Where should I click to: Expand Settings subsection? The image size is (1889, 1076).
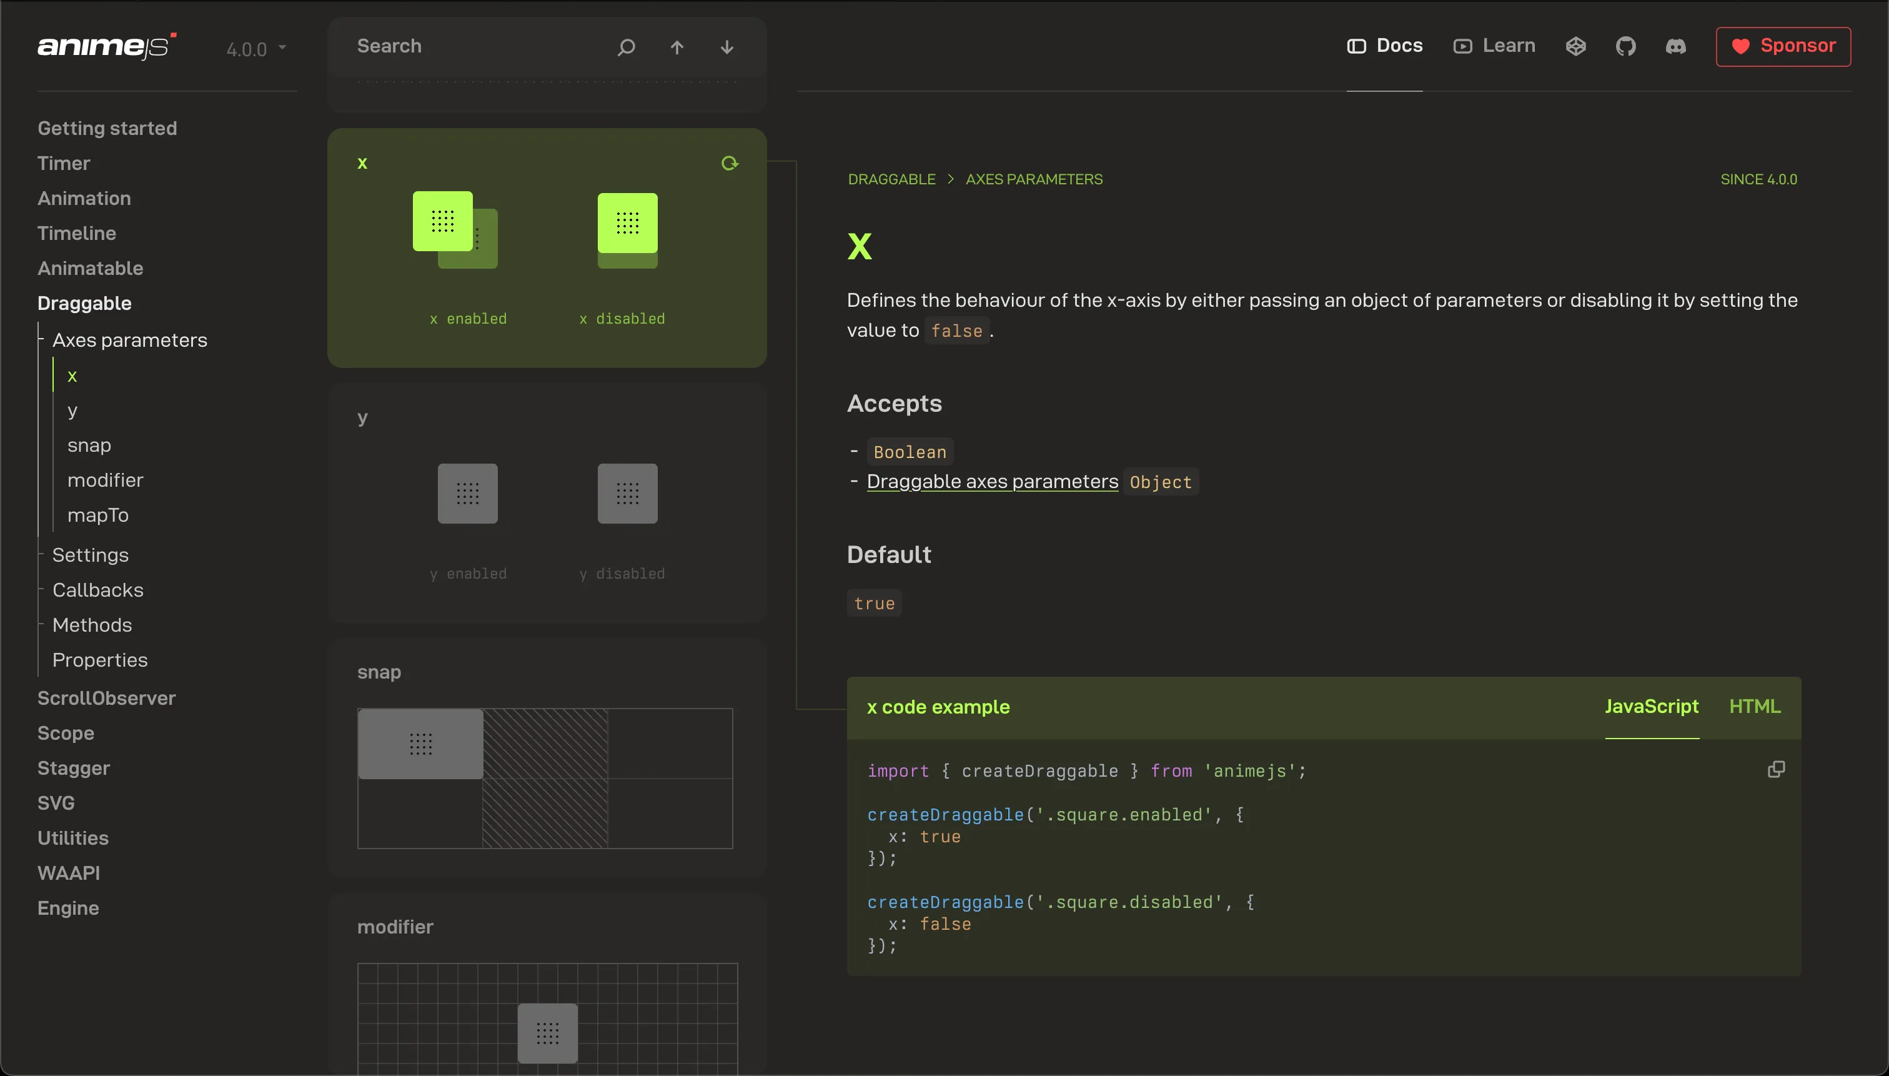(x=90, y=555)
